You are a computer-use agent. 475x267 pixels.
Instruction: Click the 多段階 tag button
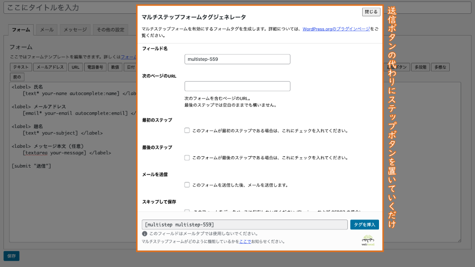tap(421, 67)
